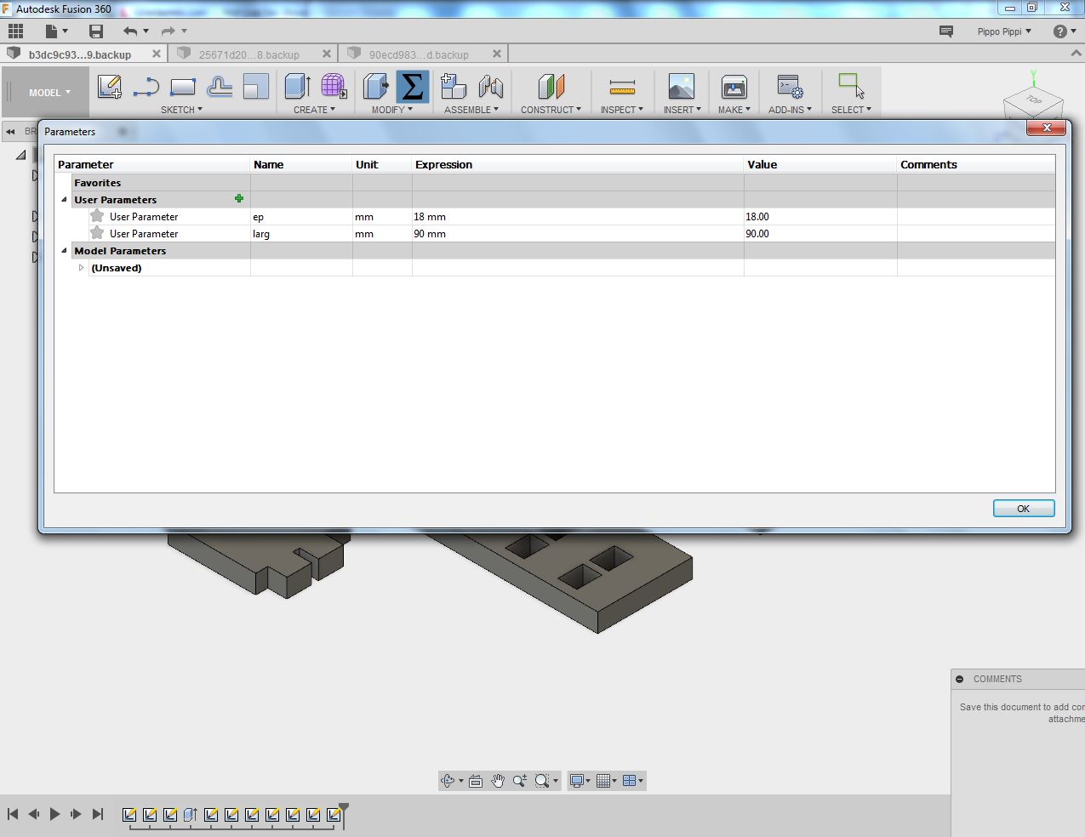Click the Stop Sketch icon

click(255, 86)
